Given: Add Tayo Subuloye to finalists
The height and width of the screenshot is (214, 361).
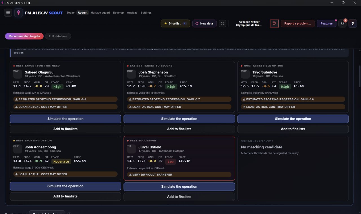Looking at the screenshot, I should [x=293, y=129].
